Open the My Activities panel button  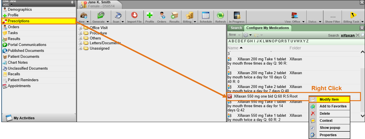coord(39,118)
